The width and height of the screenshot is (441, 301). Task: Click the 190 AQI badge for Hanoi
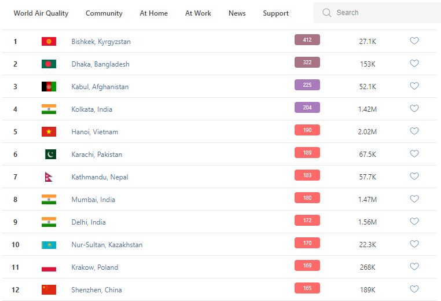[x=307, y=130]
